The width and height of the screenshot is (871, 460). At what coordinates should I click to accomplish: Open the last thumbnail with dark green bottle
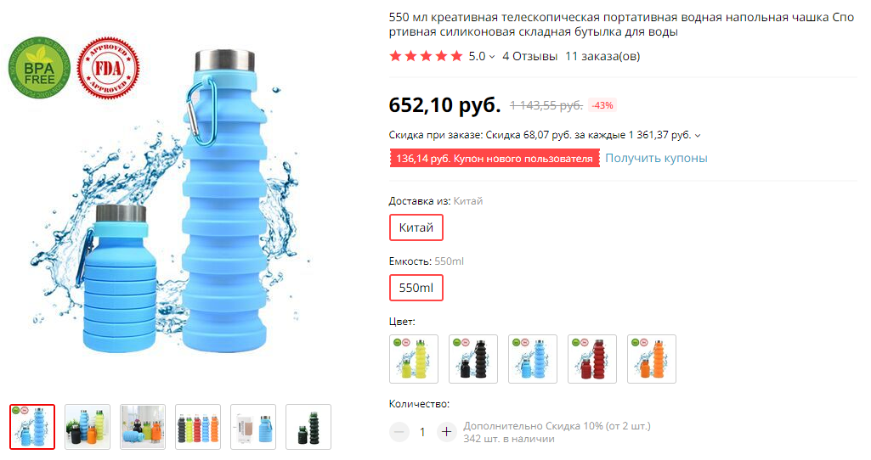coord(308,427)
